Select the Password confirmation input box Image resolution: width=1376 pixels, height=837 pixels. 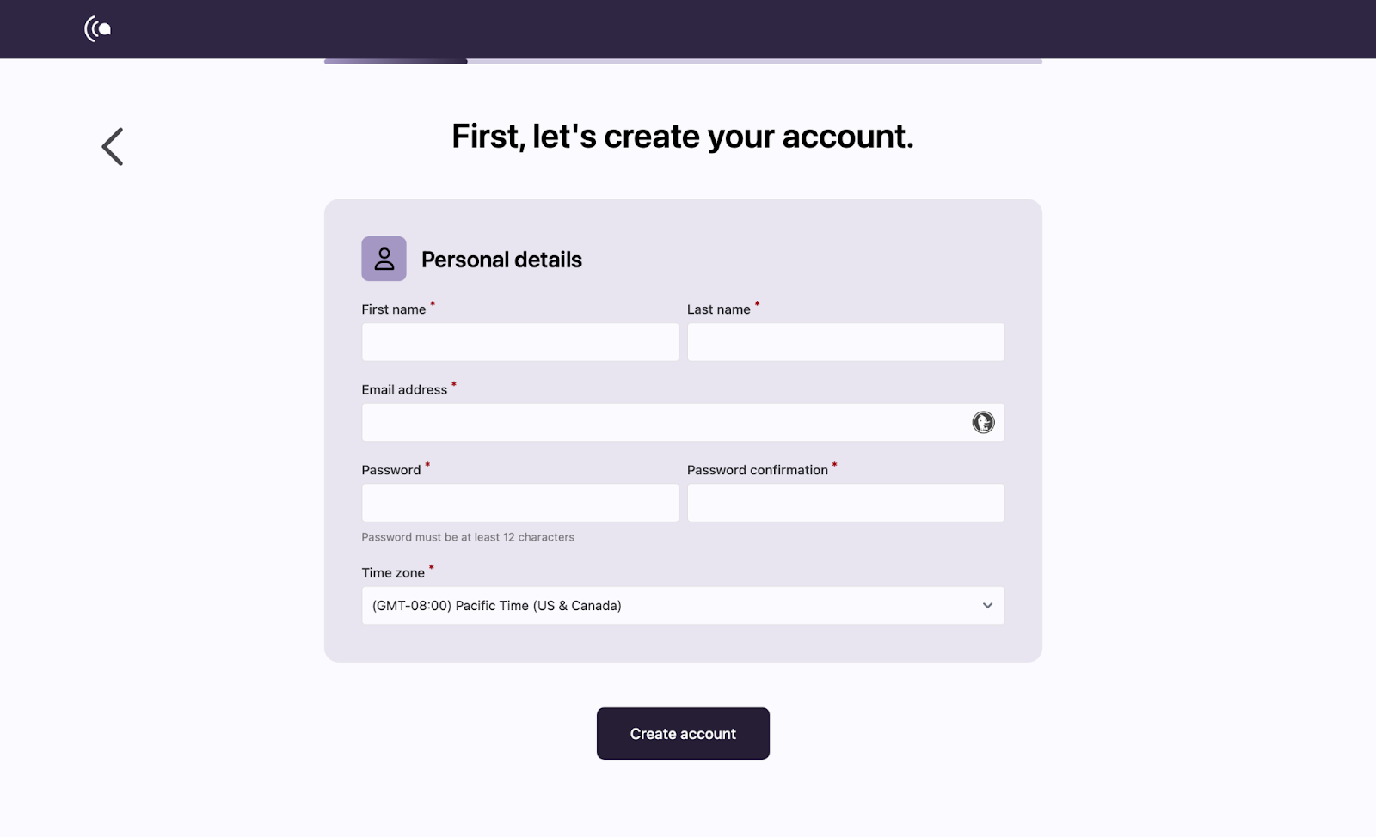tap(845, 503)
